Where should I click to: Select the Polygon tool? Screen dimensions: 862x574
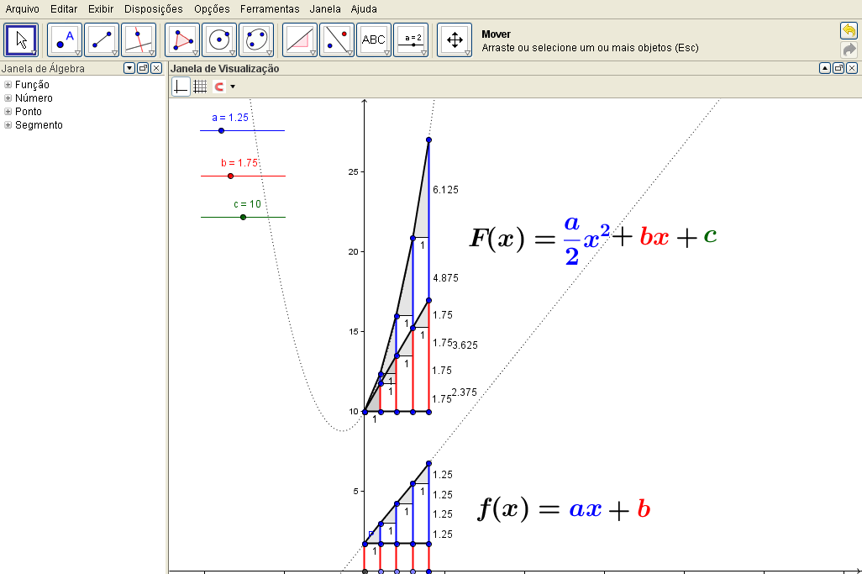pyautogui.click(x=181, y=39)
